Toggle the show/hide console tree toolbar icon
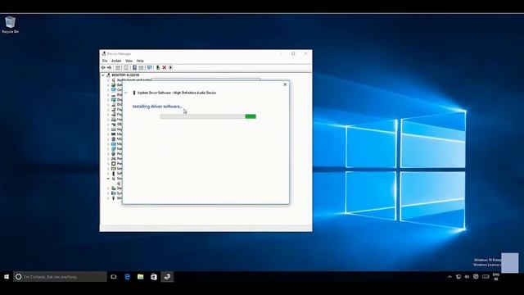The width and height of the screenshot is (524, 295). point(118,67)
